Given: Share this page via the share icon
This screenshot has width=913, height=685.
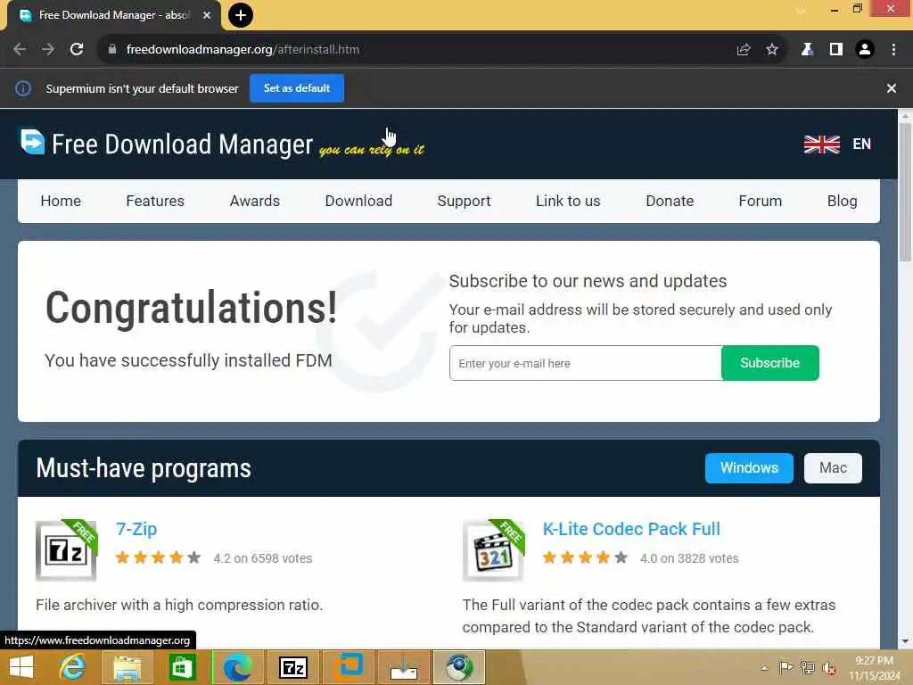Looking at the screenshot, I should tap(744, 50).
